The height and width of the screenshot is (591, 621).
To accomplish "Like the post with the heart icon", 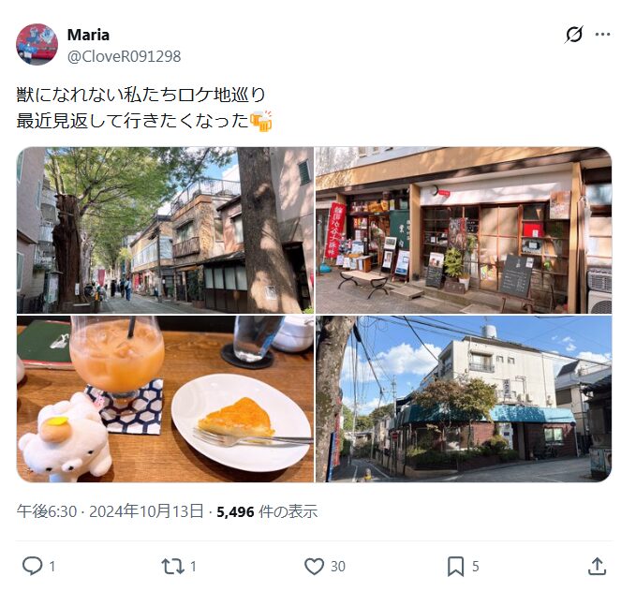I will coord(314,567).
